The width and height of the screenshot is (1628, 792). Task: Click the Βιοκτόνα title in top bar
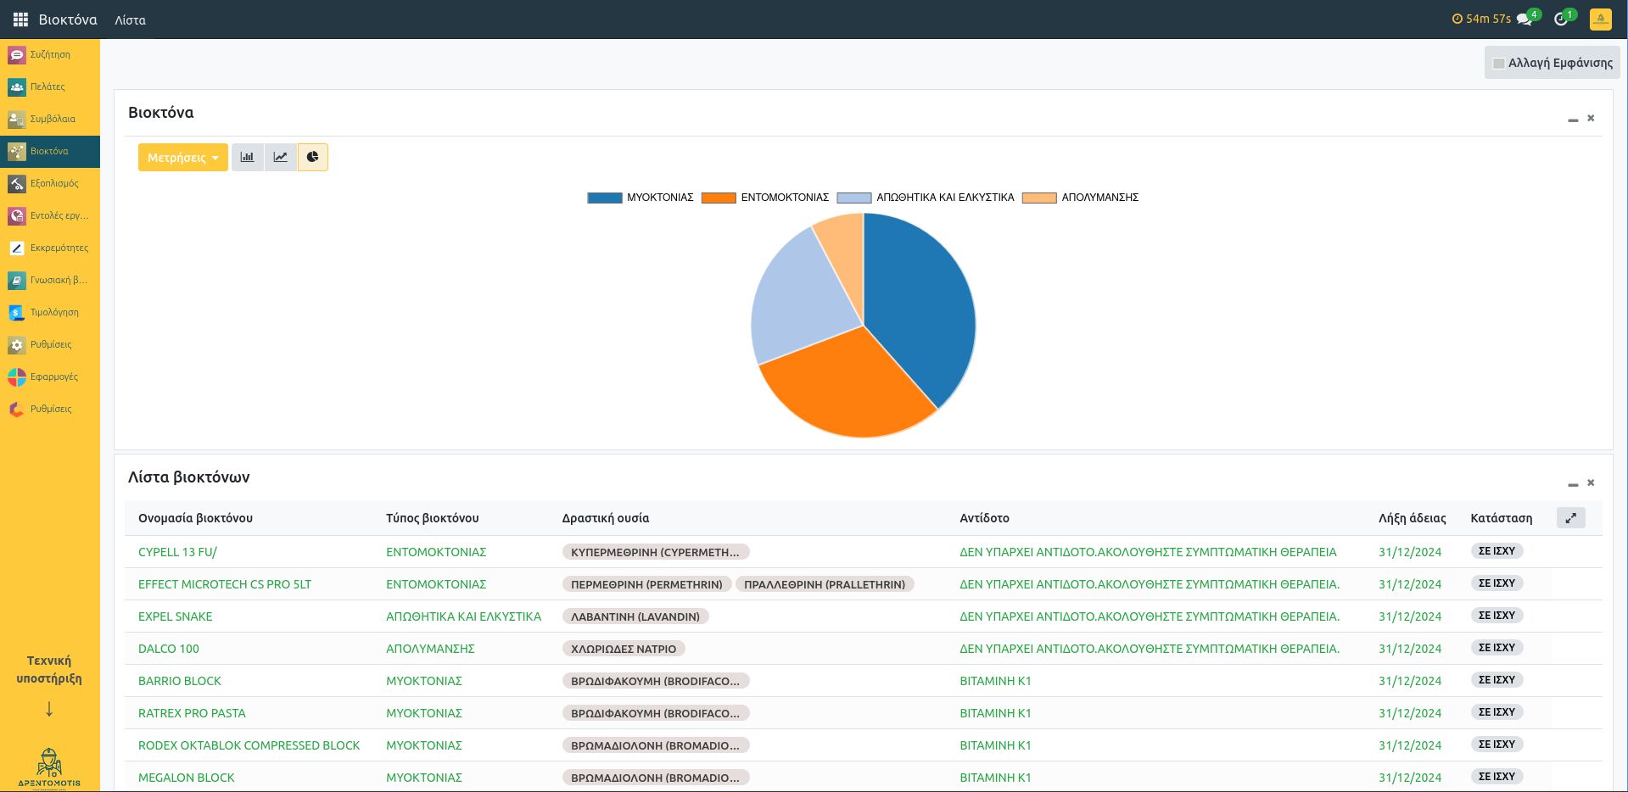68,20
